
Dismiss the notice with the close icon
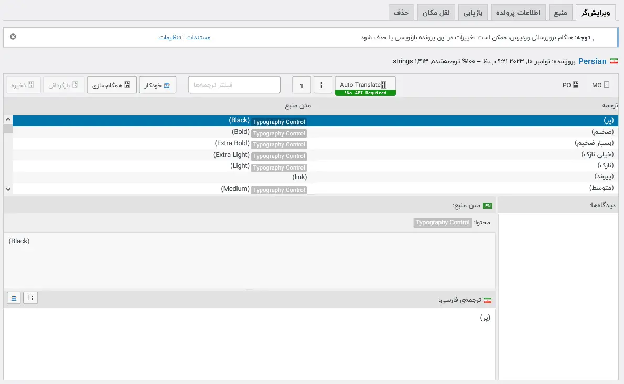[x=13, y=37]
